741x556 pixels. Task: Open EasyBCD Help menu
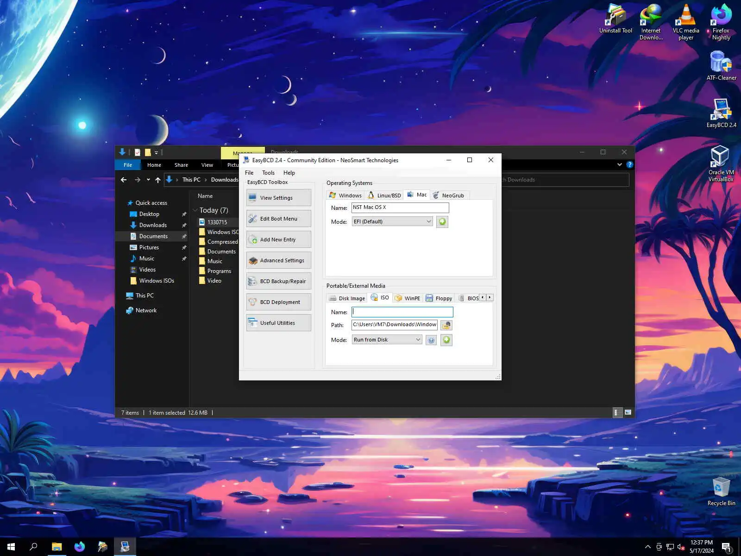point(289,173)
